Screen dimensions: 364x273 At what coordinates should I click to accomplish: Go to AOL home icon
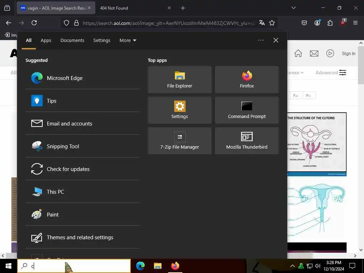tap(298, 53)
